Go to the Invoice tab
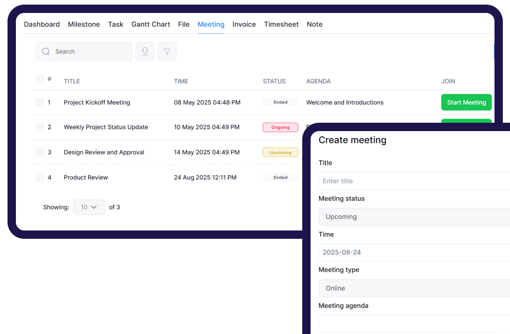The image size is (510, 334). tap(244, 24)
